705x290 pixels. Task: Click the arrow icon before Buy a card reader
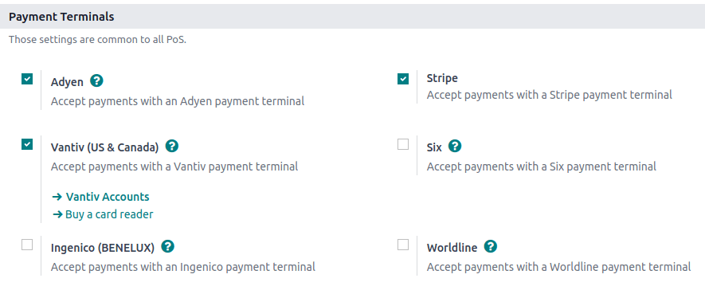(57, 214)
